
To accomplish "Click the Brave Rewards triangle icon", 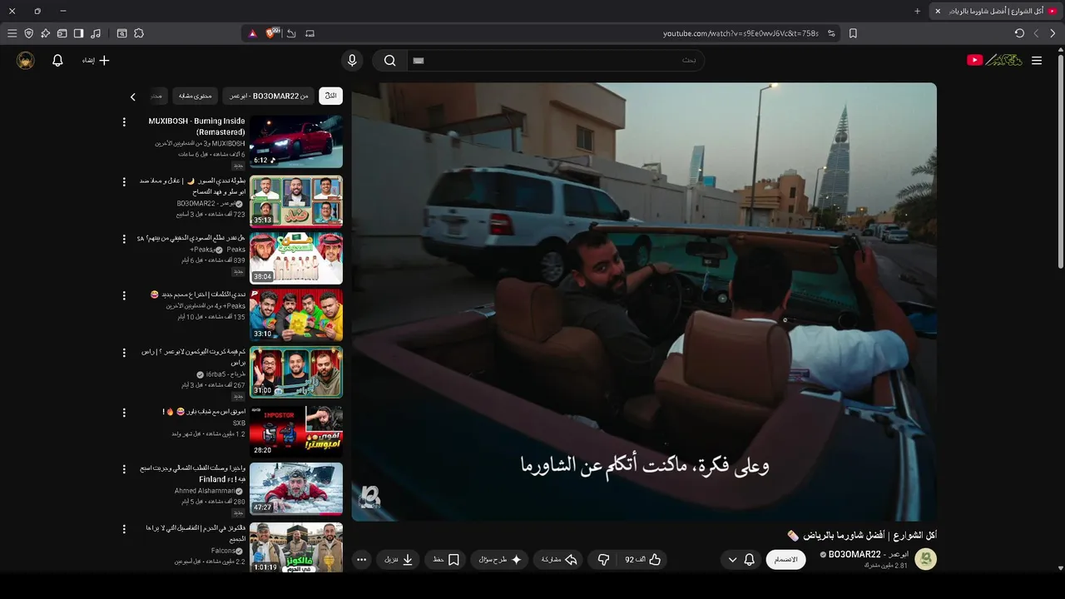I will click(253, 33).
